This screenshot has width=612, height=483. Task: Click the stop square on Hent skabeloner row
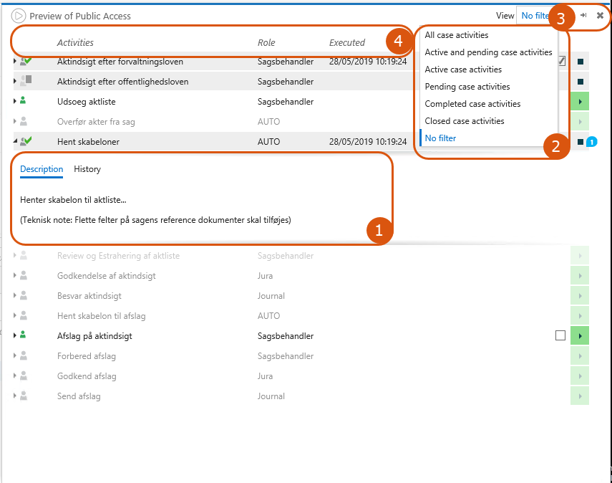point(580,142)
